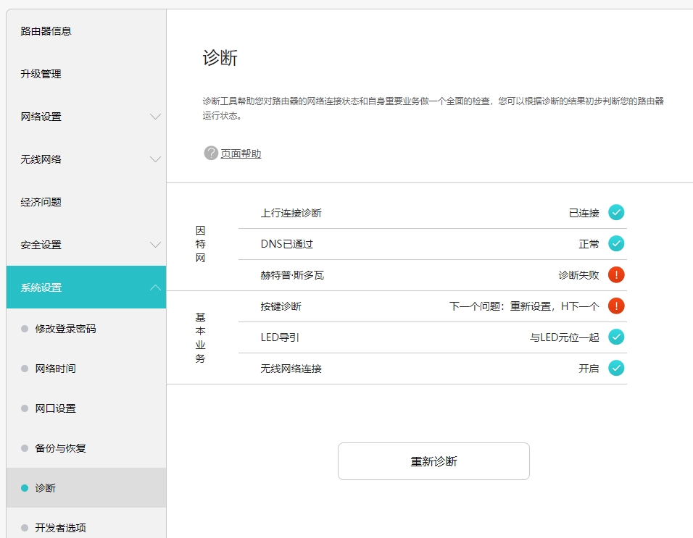Click the 无线网络连接 row label
The image size is (693, 538).
coord(291,369)
